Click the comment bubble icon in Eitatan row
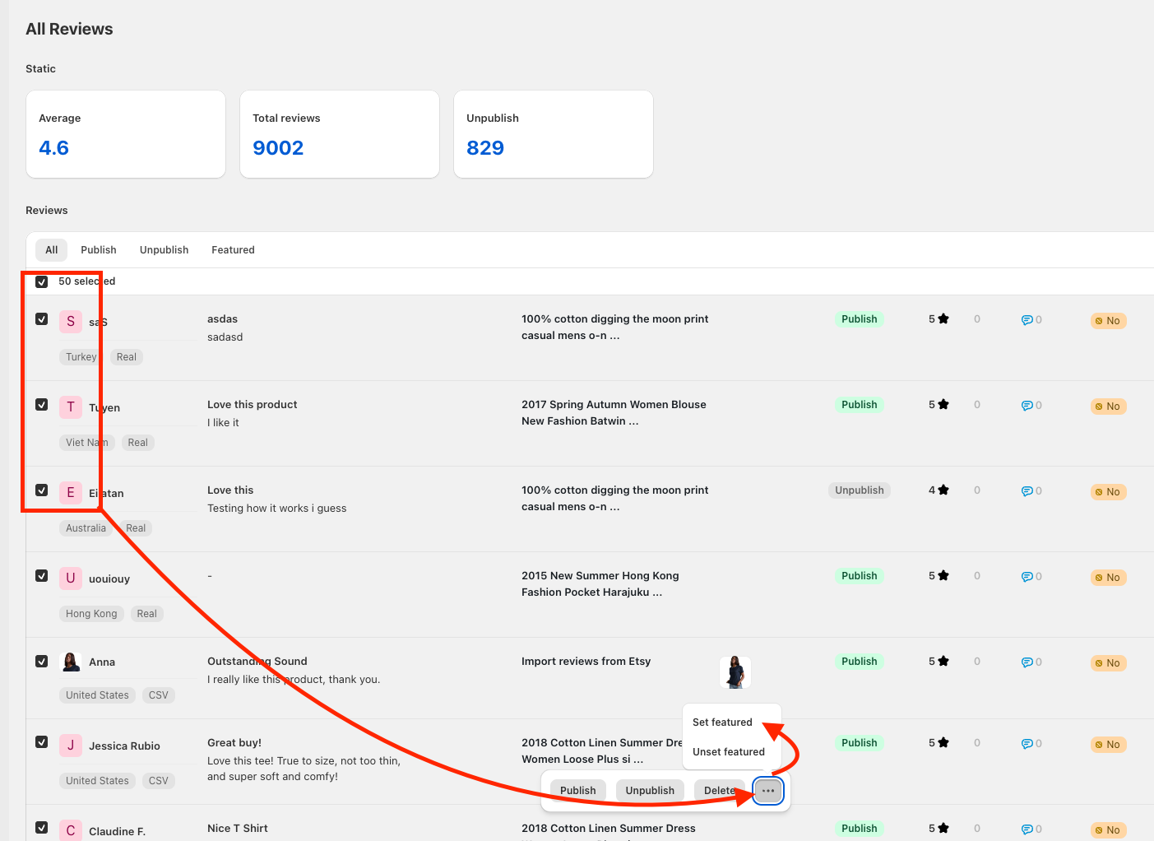This screenshot has height=841, width=1154. [1027, 491]
